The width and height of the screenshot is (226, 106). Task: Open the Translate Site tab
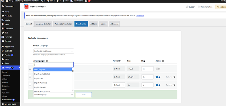click(81, 24)
